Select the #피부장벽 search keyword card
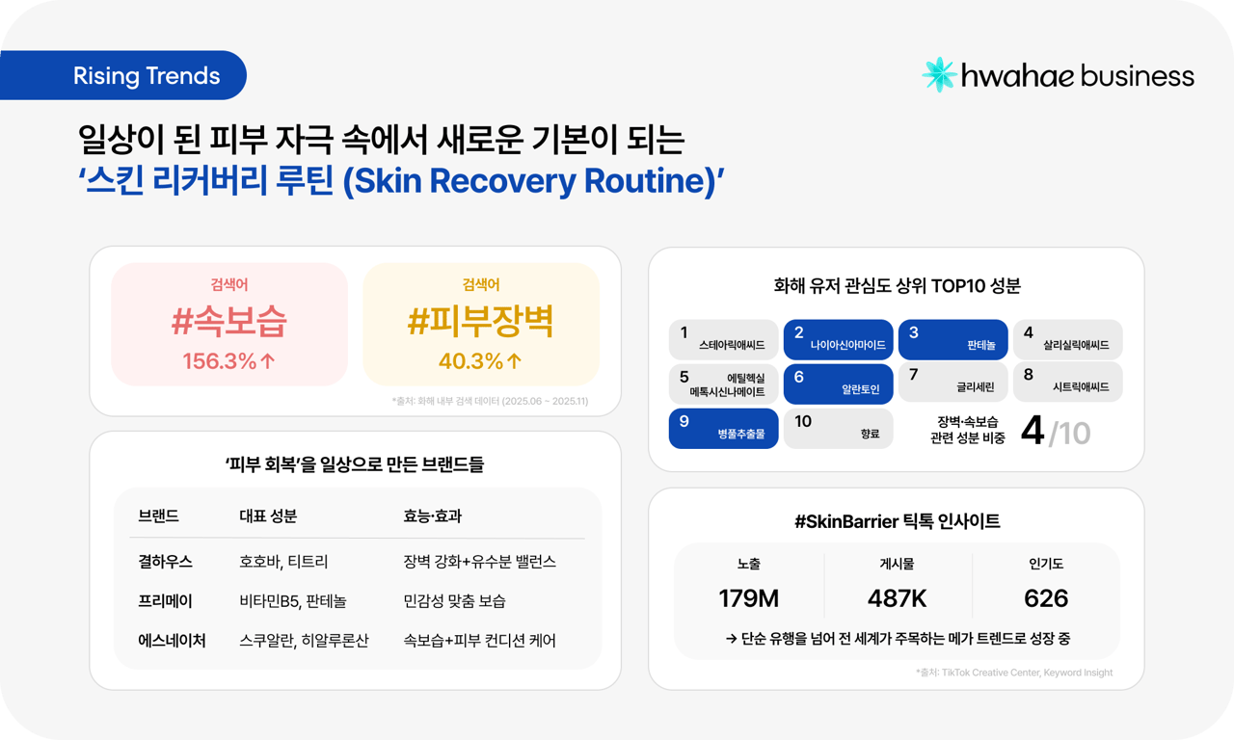The height and width of the screenshot is (740, 1234). click(481, 324)
